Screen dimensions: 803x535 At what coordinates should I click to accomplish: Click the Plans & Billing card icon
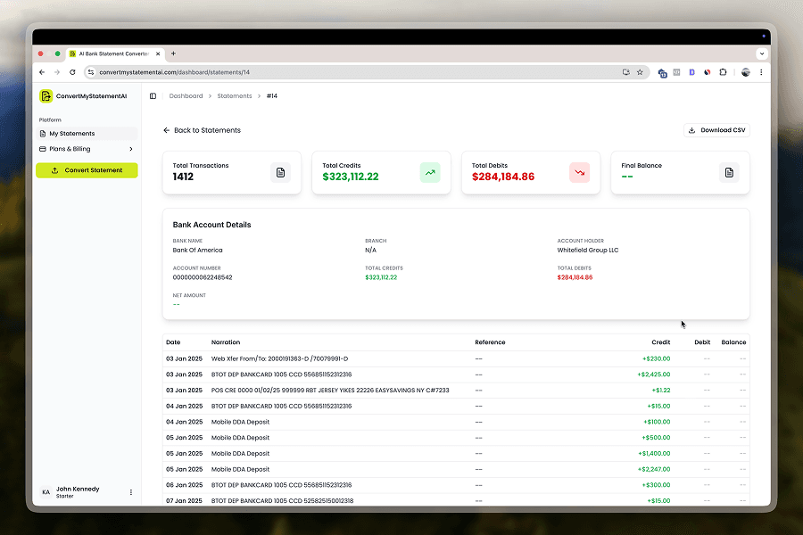pos(43,150)
